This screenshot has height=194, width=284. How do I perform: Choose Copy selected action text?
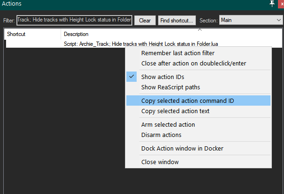coord(175,111)
